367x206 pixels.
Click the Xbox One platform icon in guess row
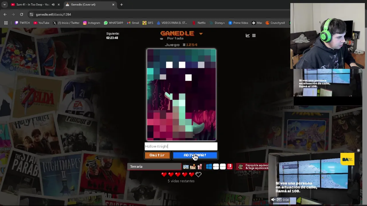click(x=223, y=167)
